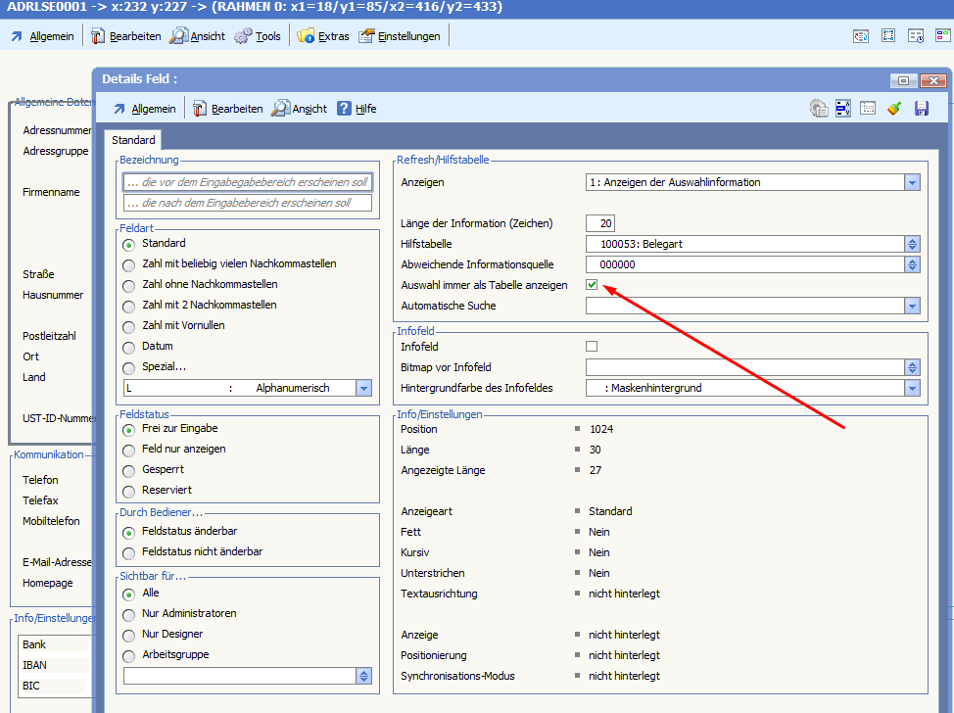Open the 'Anzeigen' dropdown list
954x713 pixels.
[912, 182]
